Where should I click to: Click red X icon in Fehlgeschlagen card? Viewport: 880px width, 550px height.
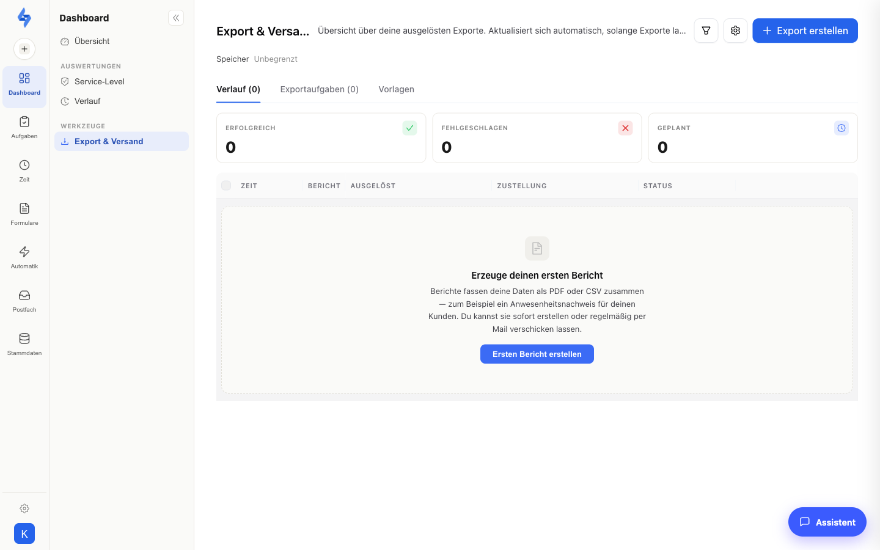[x=625, y=128]
